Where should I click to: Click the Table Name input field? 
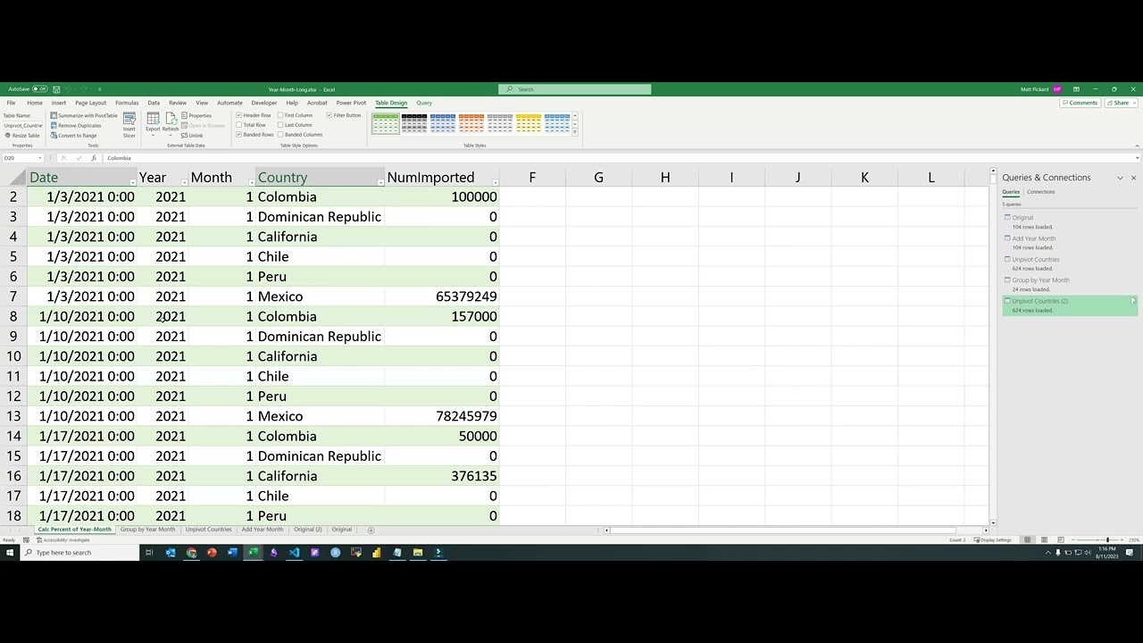click(x=23, y=125)
